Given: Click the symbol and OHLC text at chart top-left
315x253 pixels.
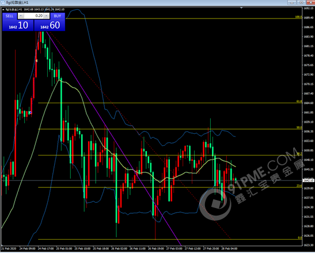Looking at the screenshot, I should (35, 9).
